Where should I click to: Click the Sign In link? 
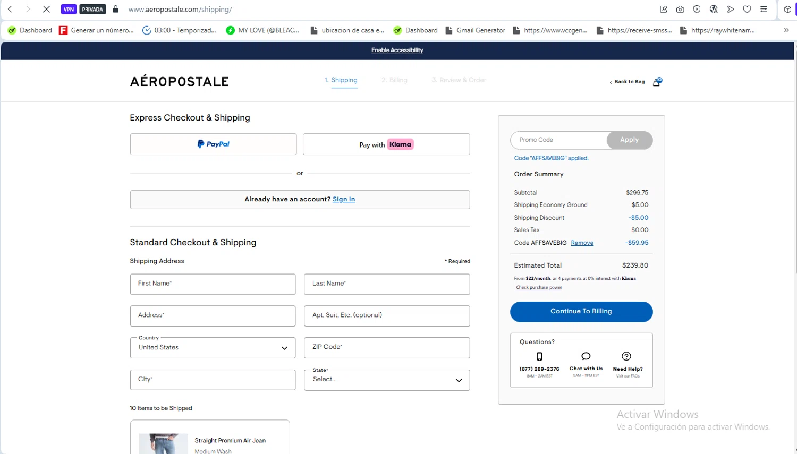coord(344,199)
